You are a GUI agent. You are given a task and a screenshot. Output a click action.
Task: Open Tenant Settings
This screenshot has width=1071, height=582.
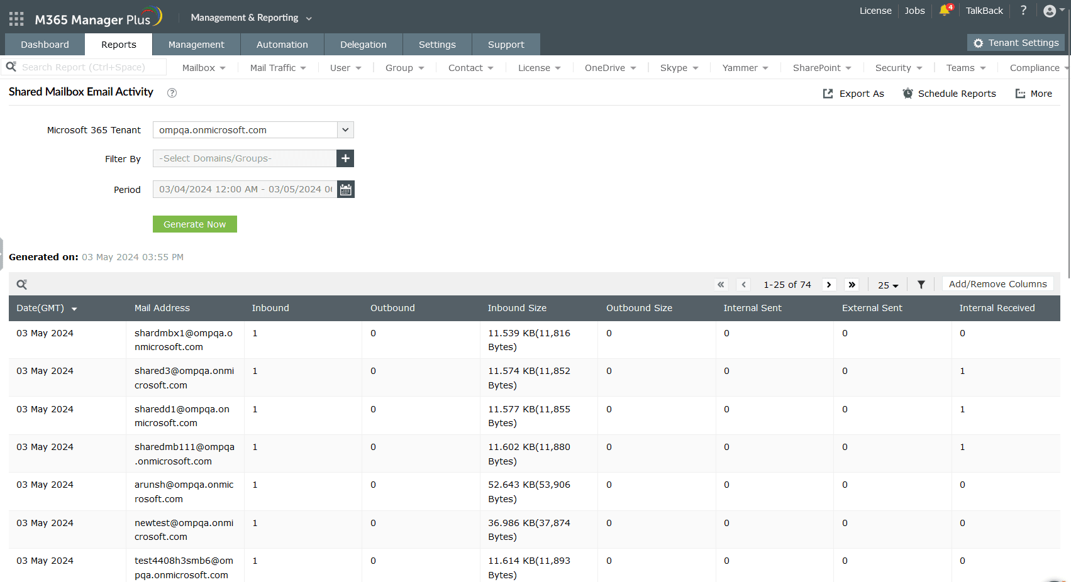tap(1015, 43)
